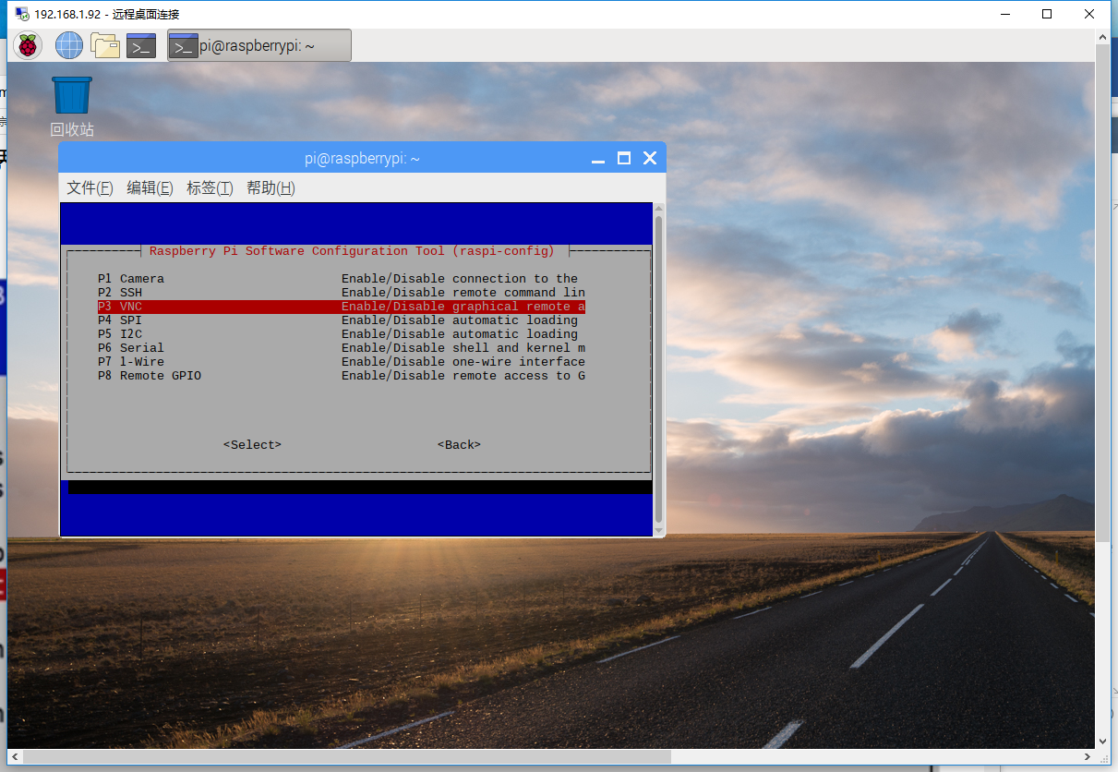The image size is (1118, 772).
Task: Click remote desktop vertical scrollbar
Action: 1103,291
